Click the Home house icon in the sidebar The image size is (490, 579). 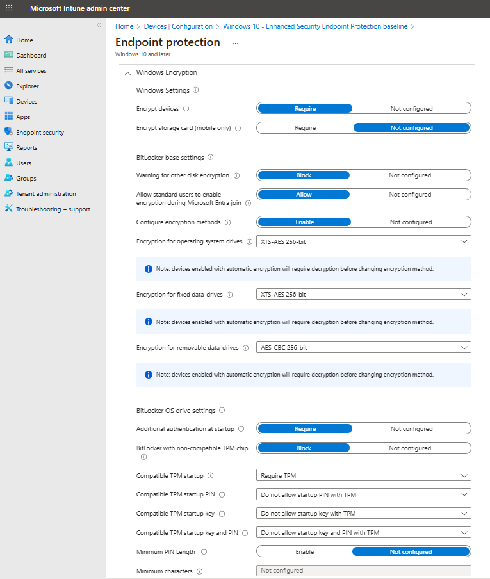9,39
